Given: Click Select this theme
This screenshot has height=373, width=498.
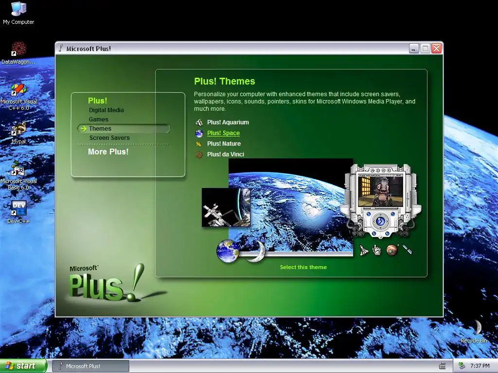Looking at the screenshot, I should click(x=303, y=267).
